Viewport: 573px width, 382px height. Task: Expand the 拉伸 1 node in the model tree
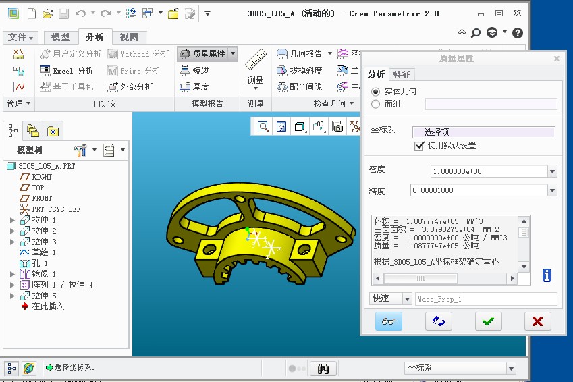click(12, 220)
